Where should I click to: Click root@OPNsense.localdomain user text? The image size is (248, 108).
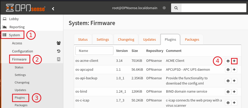135,8
